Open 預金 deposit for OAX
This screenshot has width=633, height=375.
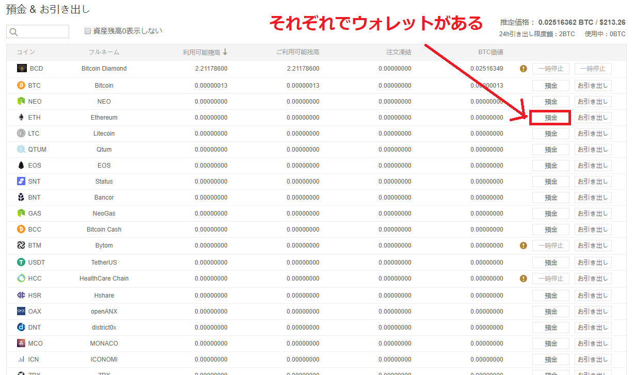click(551, 312)
